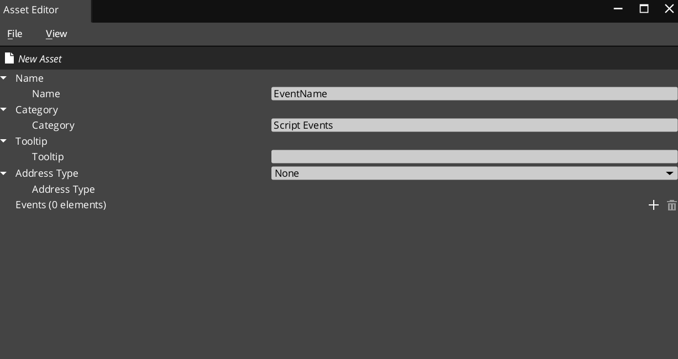This screenshot has width=678, height=359.
Task: Click the Category property label
Action: tap(53, 125)
